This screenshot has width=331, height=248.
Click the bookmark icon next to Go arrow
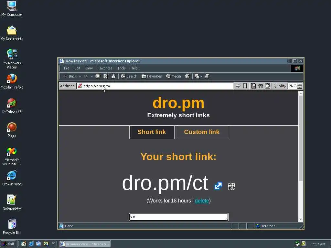245,86
